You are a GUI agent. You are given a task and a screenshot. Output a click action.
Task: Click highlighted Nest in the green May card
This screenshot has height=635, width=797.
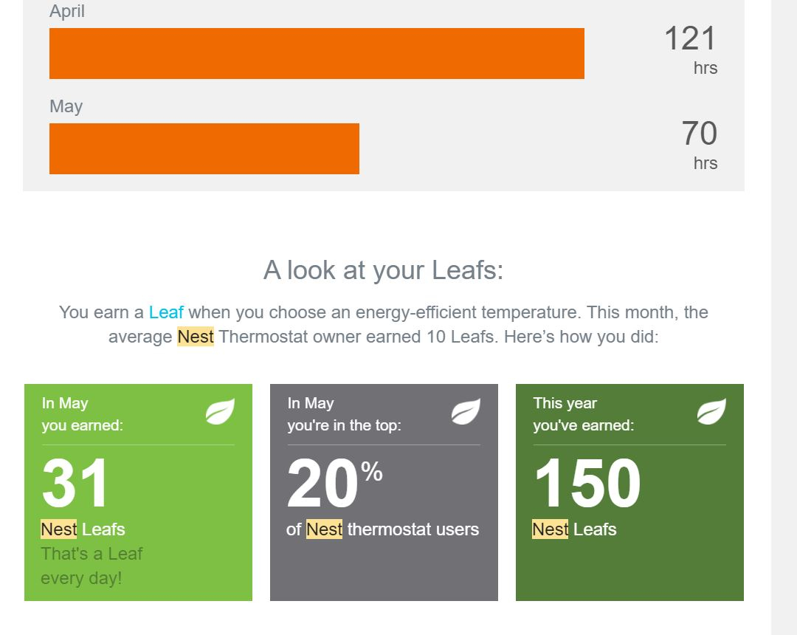pos(59,529)
